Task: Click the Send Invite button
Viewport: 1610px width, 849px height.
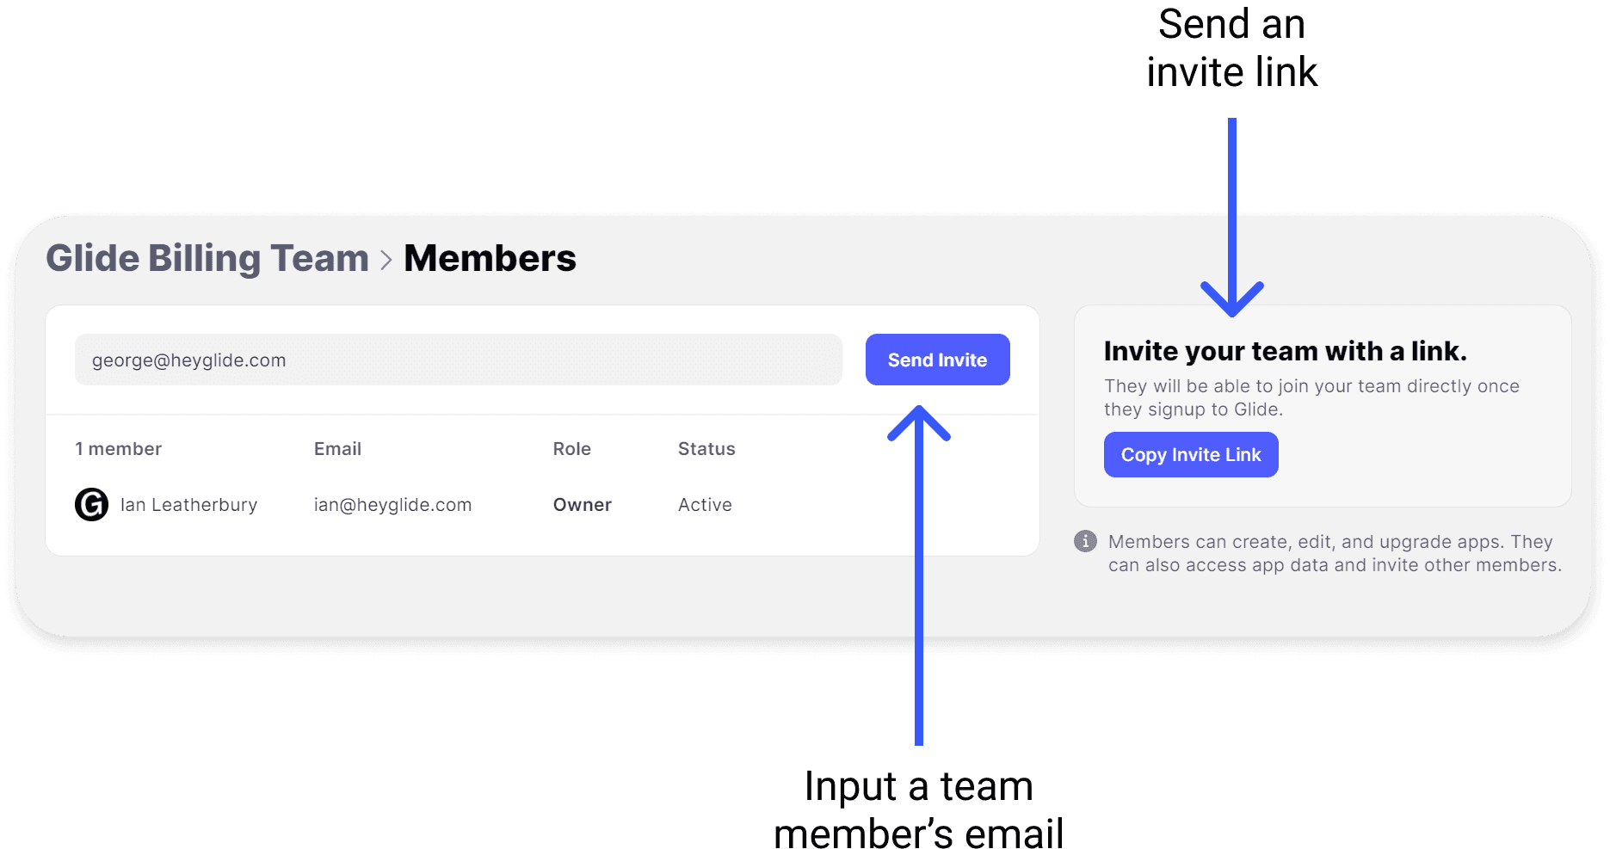Action: 937,360
